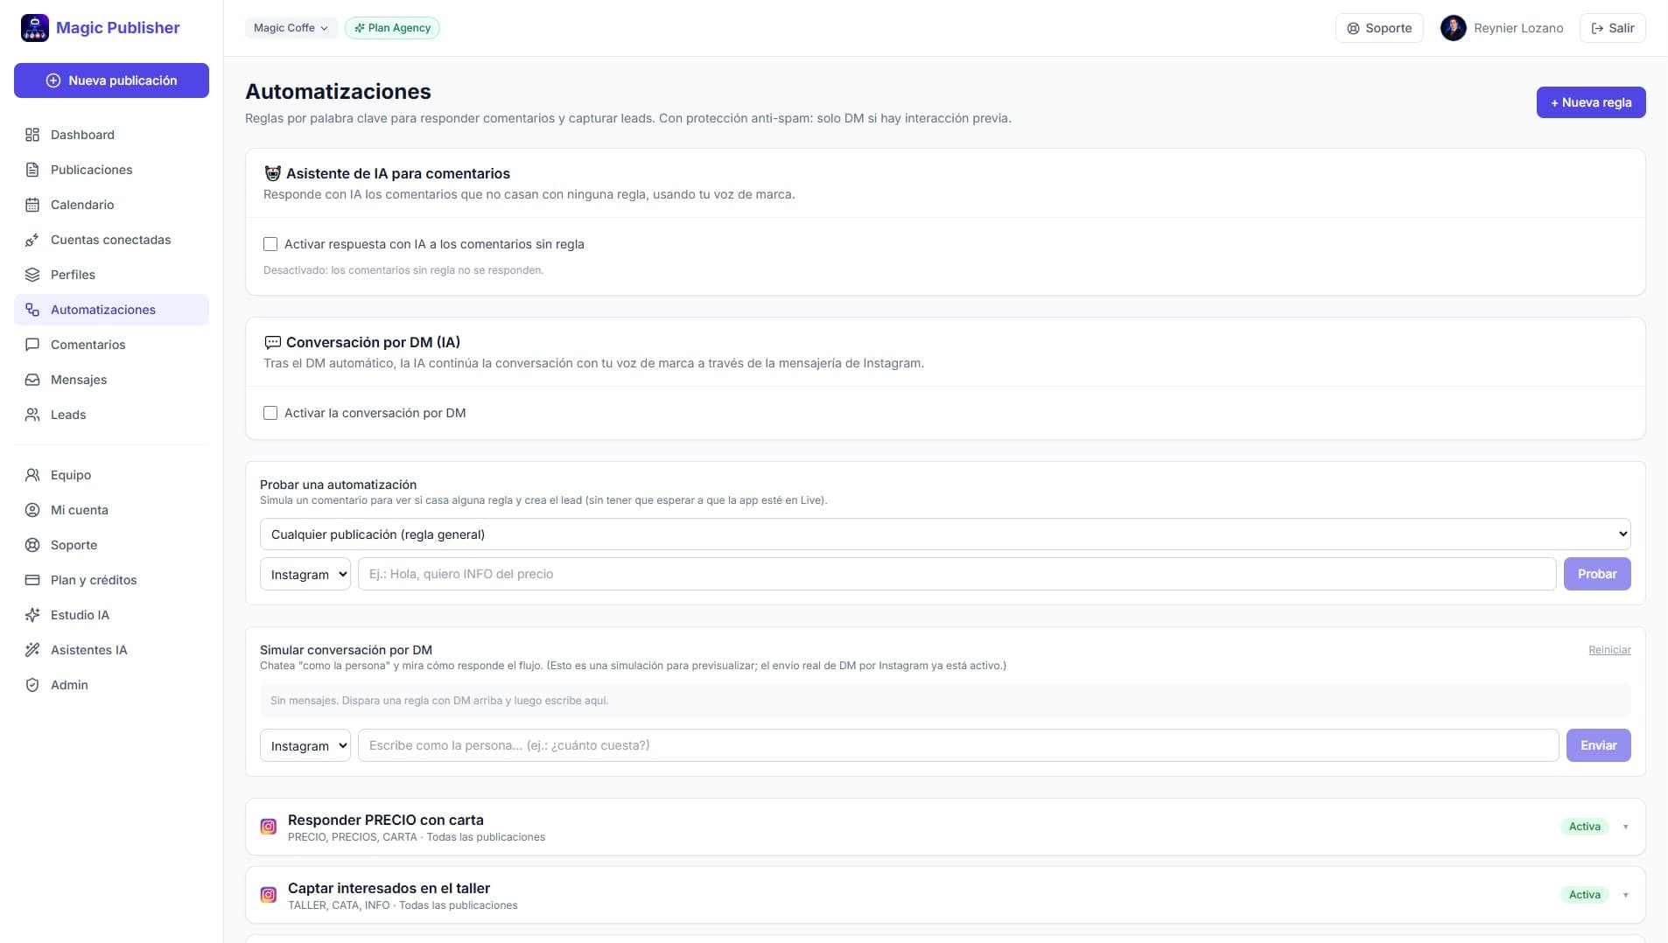Click the Activa status on Captar interesados
Viewport: 1668px width, 943px height.
pyautogui.click(x=1584, y=895)
